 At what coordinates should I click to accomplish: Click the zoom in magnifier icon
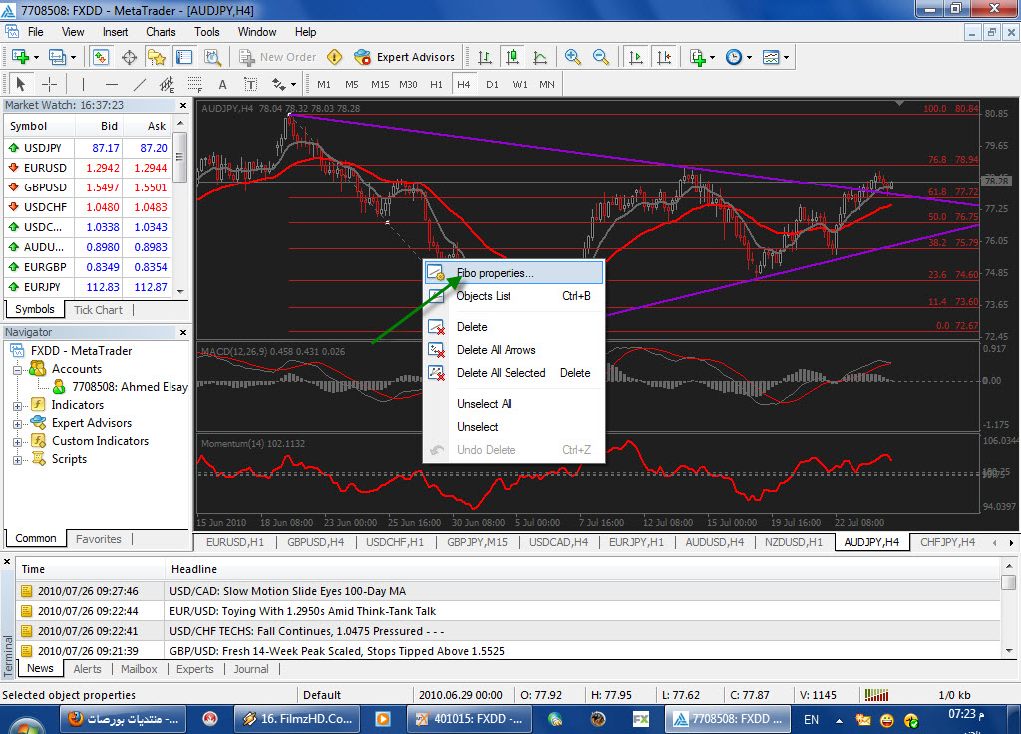pyautogui.click(x=573, y=57)
